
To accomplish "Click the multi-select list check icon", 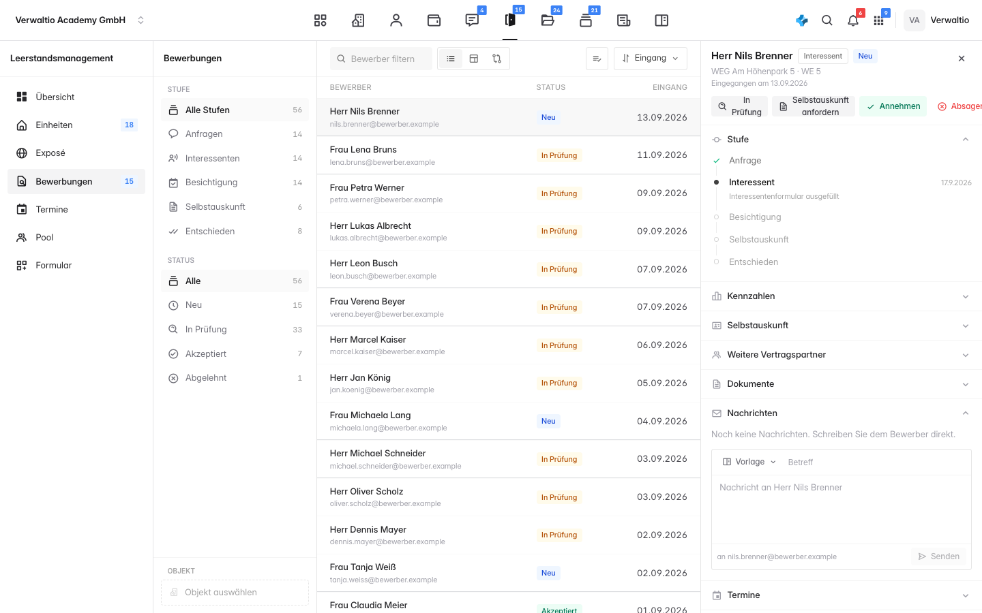I will tap(597, 59).
